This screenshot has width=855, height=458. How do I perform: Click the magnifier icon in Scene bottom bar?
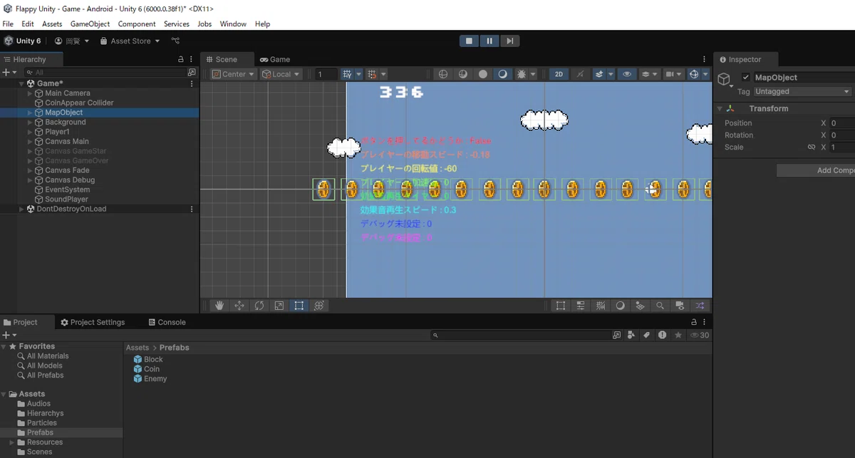tap(660, 306)
